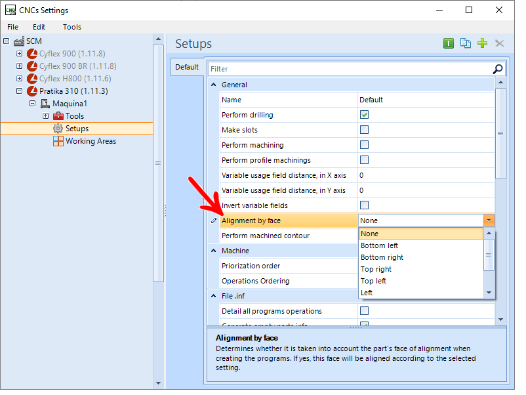Collapse the Maquina1 node
The width and height of the screenshot is (526, 395).
click(x=32, y=103)
